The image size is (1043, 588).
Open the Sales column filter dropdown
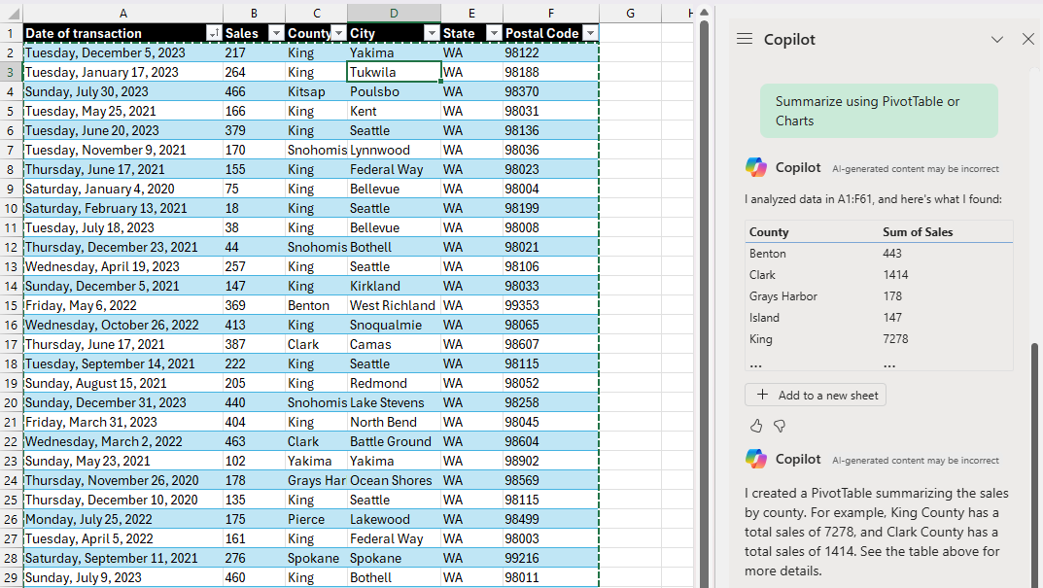tap(275, 33)
